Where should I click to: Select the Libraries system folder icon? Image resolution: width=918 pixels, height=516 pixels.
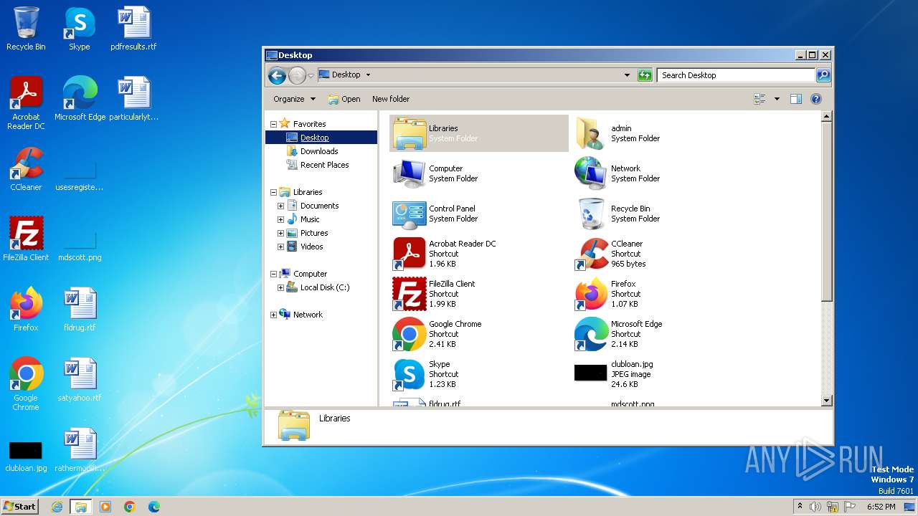click(x=410, y=133)
